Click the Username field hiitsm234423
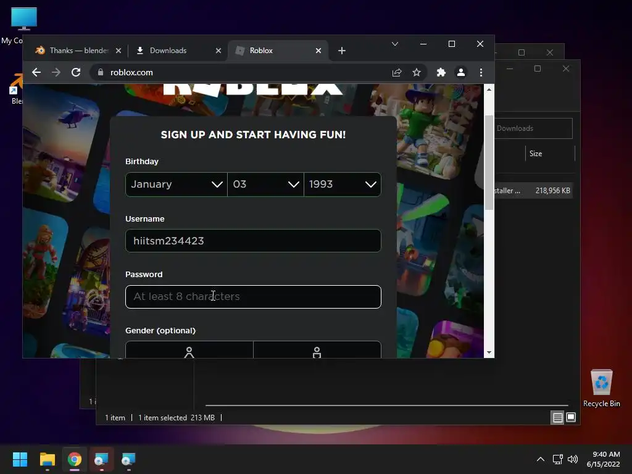Viewport: 632px width, 474px height. coord(253,241)
